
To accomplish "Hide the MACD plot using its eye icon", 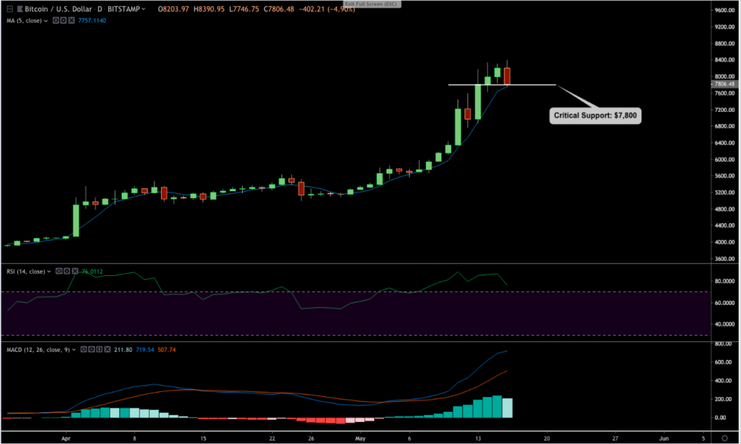I will click(83, 351).
